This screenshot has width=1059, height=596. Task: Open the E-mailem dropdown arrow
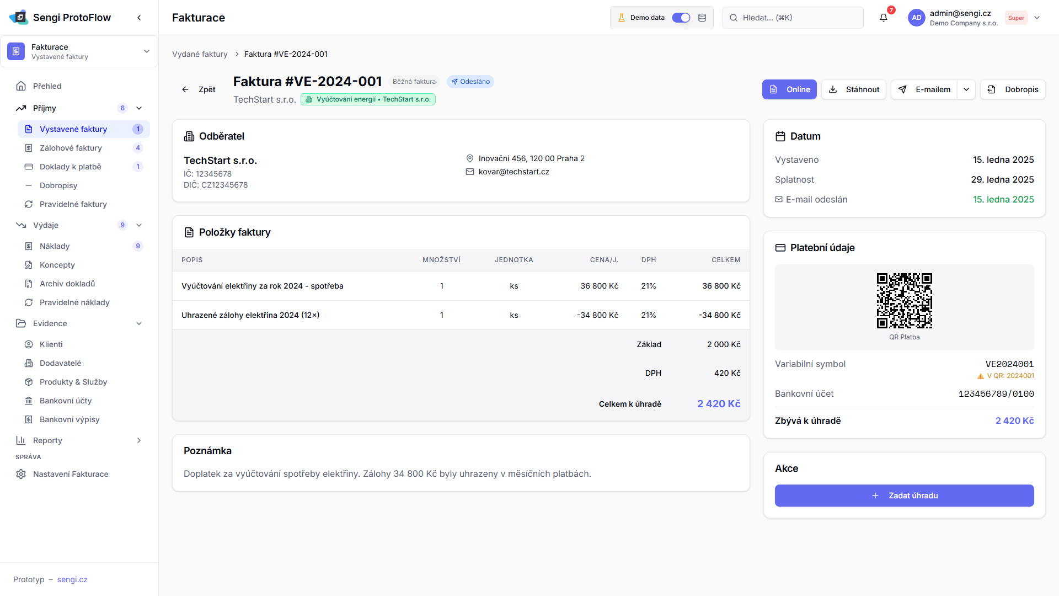(x=966, y=89)
